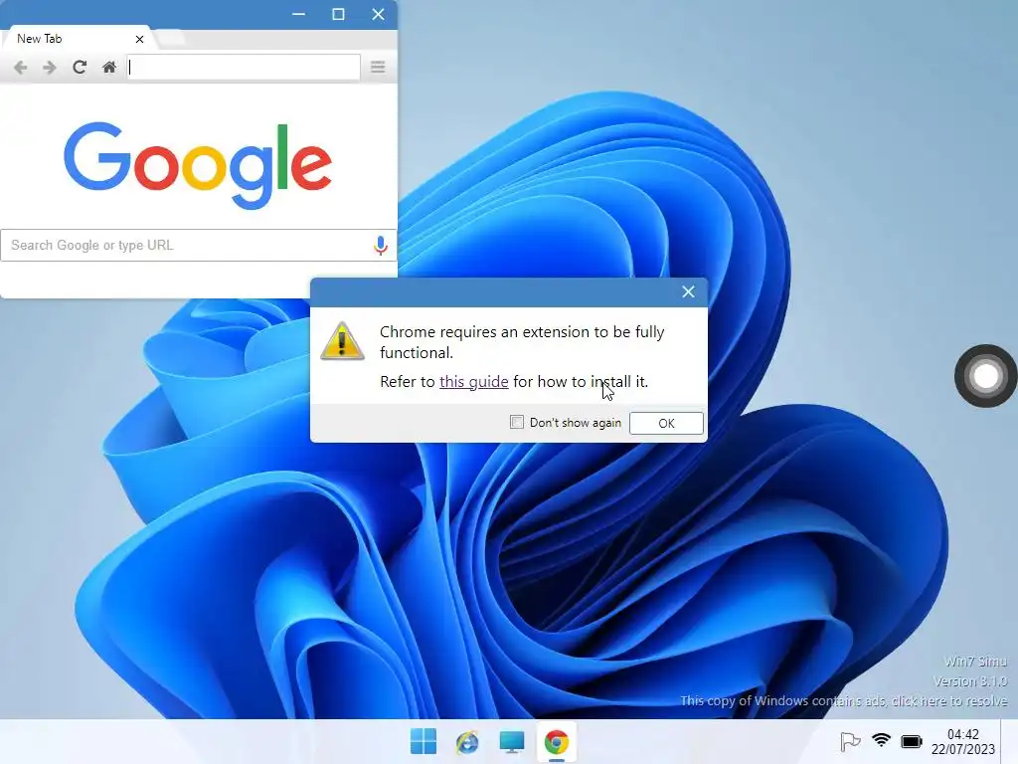Click the warning triangle icon in dialog
Screen dimensions: 1018x764
pos(342,340)
